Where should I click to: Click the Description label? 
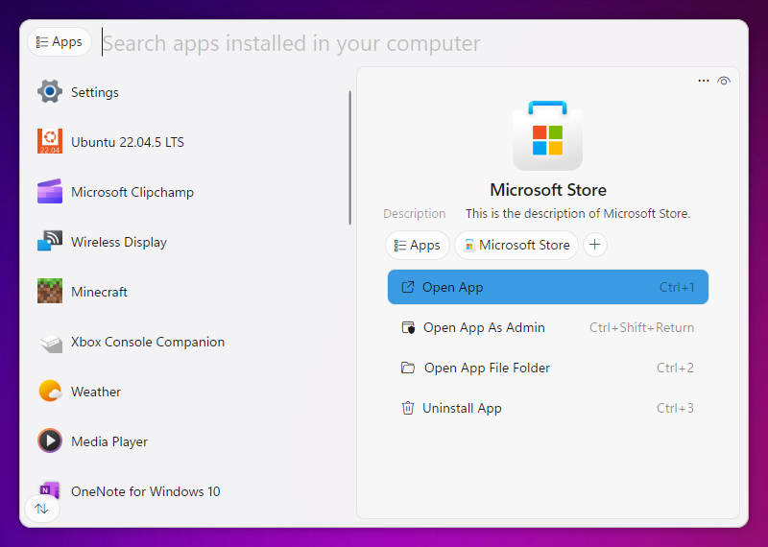[415, 213]
